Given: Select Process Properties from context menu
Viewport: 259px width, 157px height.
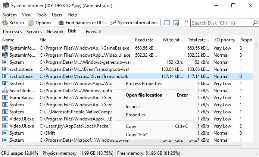Looking at the screenshot, I should click(x=143, y=84).
